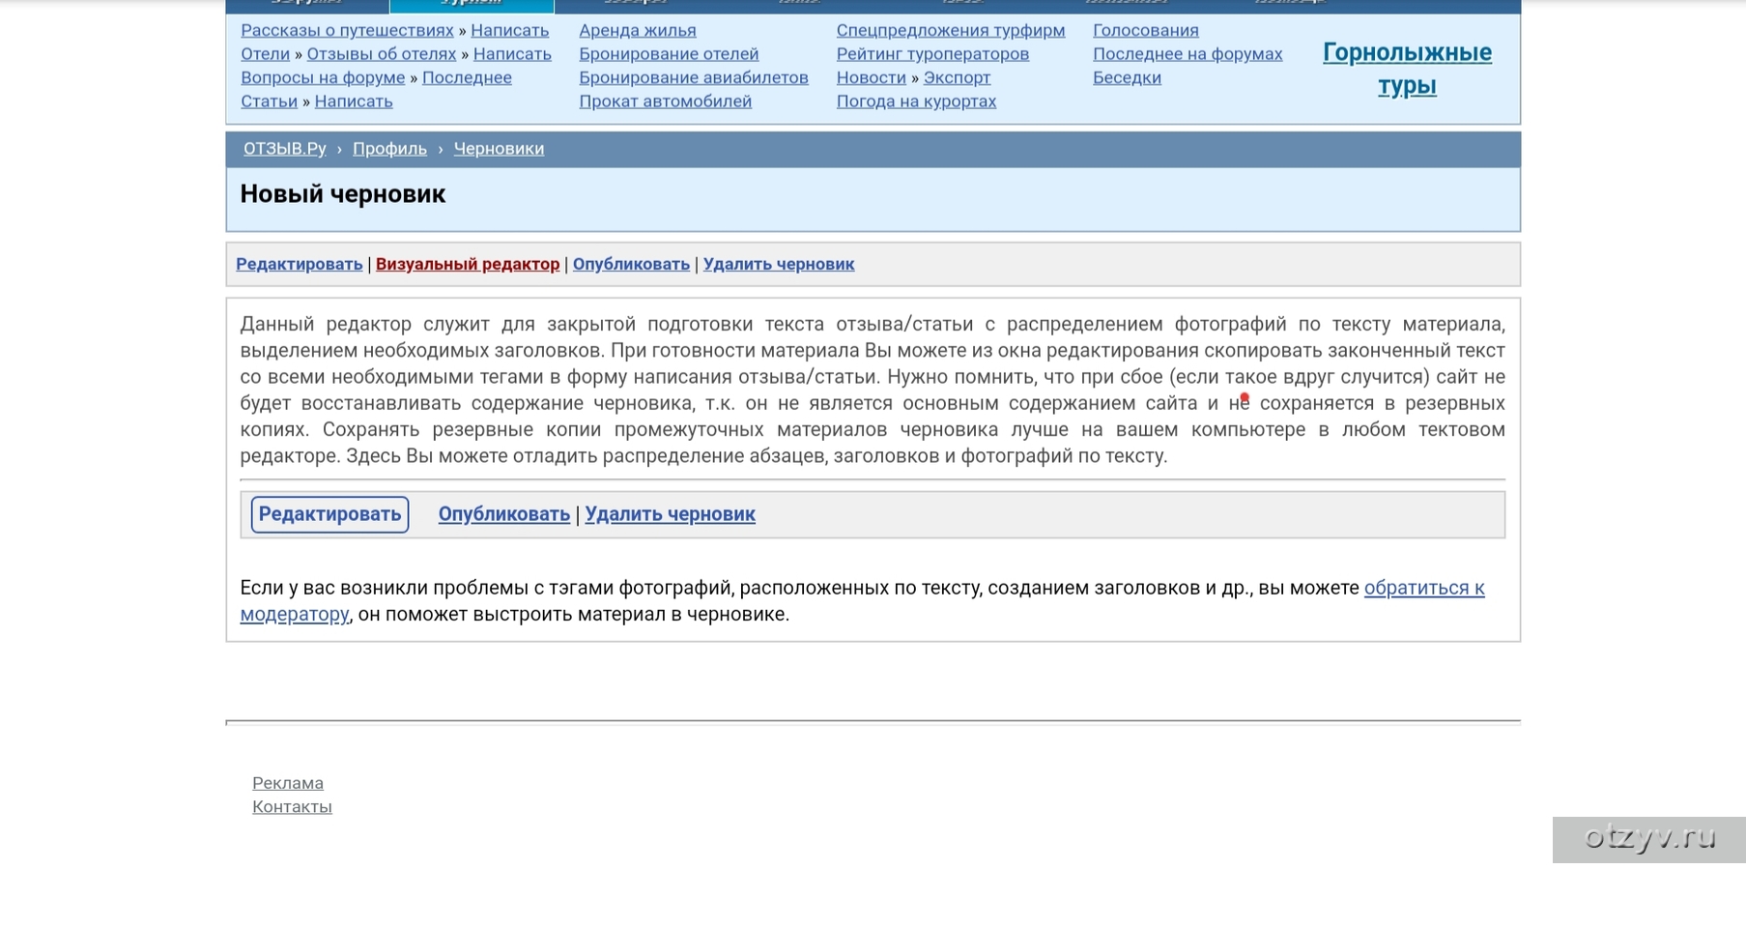Click Удалить черновик in the bar under the title
The width and height of the screenshot is (1746, 927).
pos(779,264)
